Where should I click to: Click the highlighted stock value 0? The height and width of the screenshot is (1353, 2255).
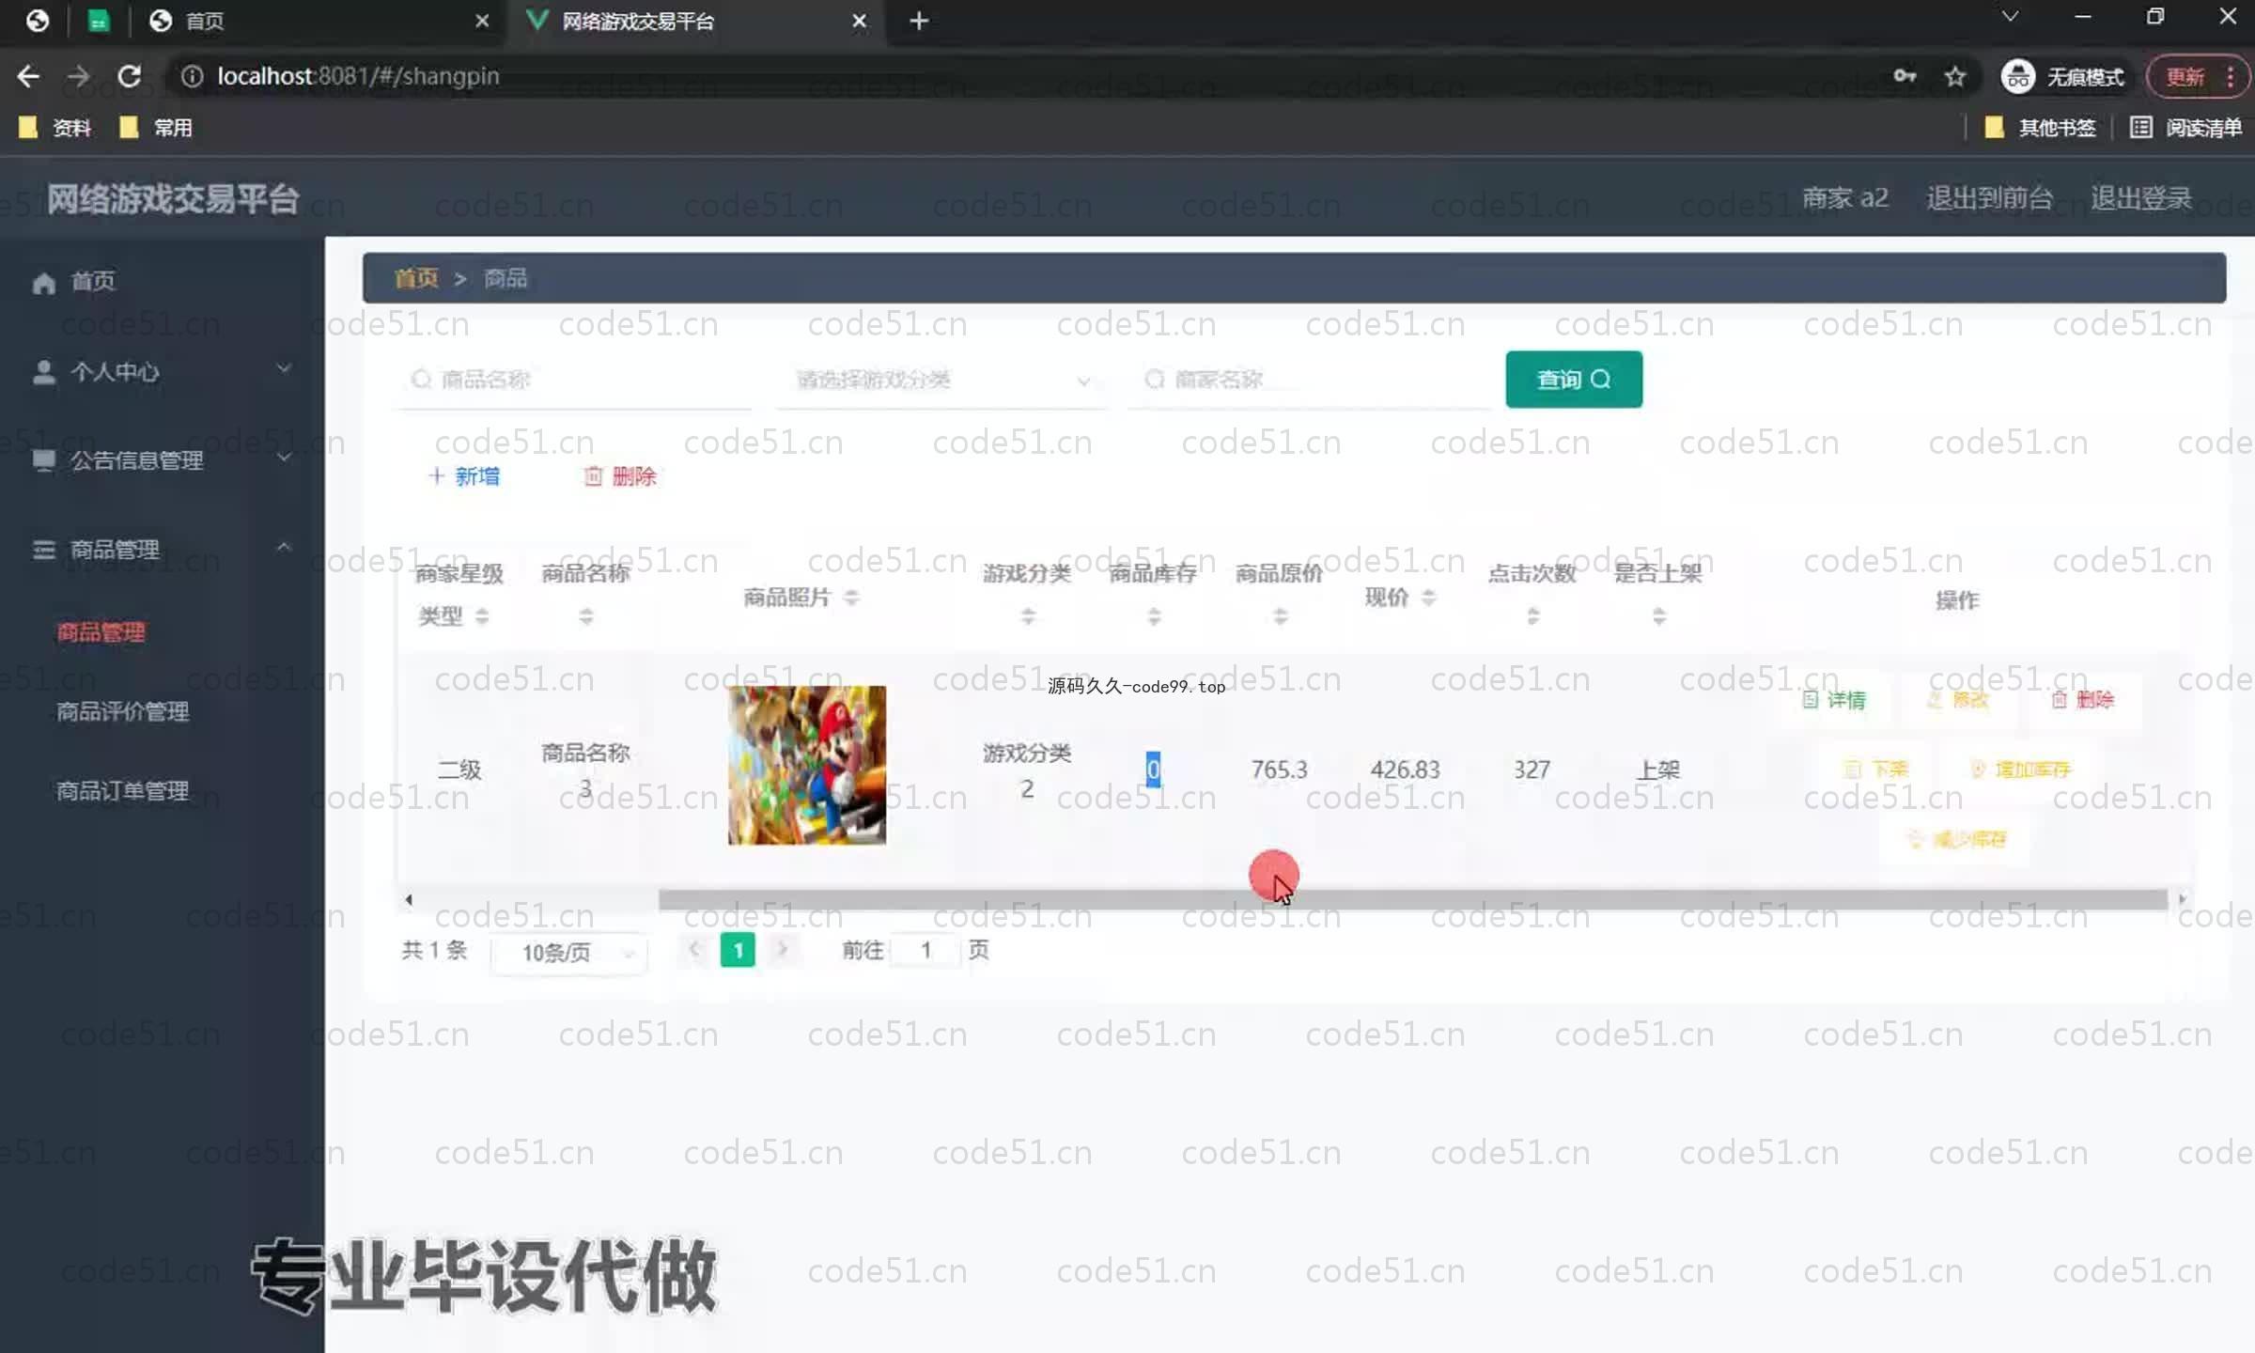click(x=1153, y=770)
